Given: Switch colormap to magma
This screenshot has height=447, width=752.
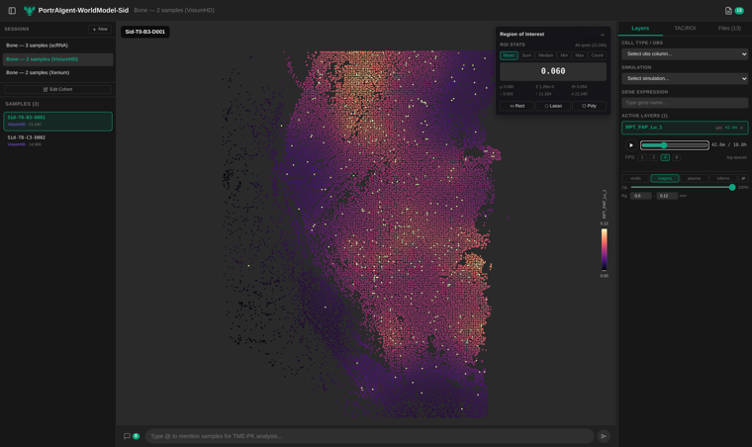Looking at the screenshot, I should click(x=665, y=178).
